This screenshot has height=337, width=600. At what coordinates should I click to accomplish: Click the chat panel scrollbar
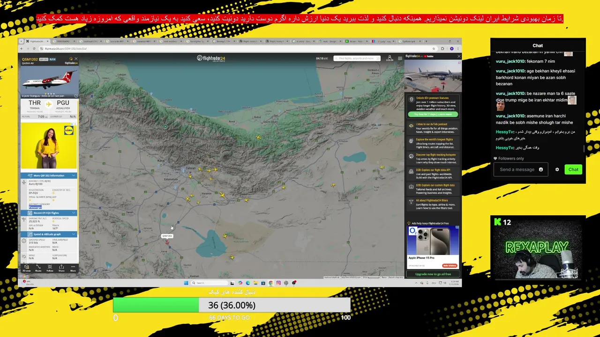[584, 148]
